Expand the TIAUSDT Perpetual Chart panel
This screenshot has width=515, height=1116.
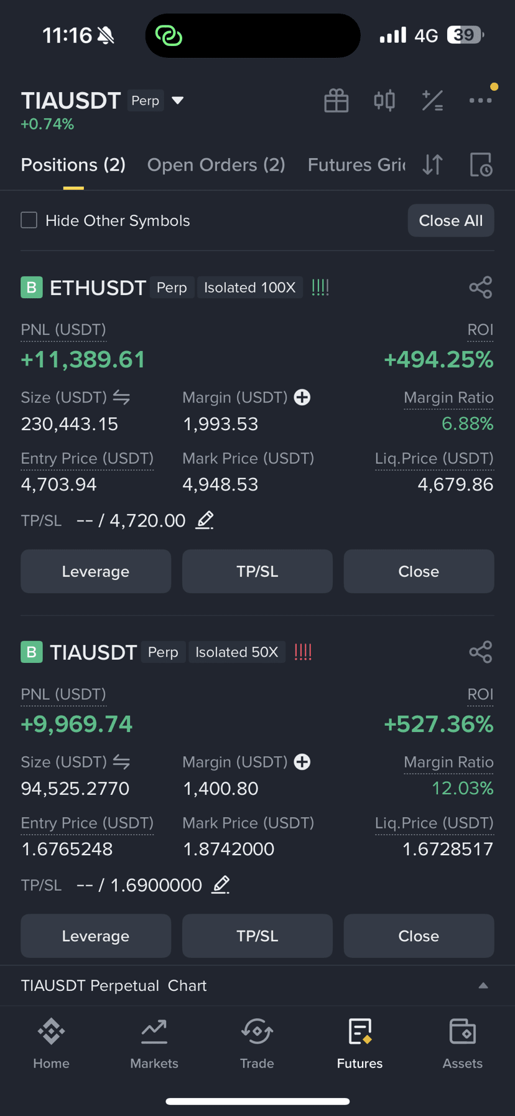483,986
